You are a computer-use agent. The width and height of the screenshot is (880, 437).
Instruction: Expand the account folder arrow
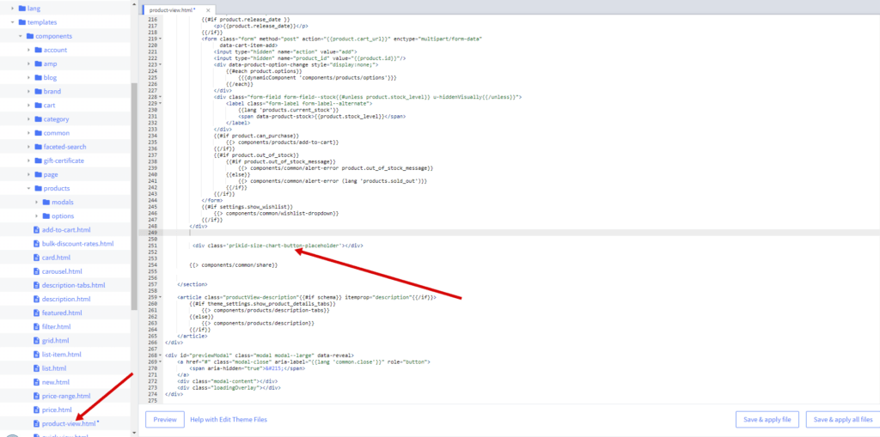pyautogui.click(x=28, y=50)
